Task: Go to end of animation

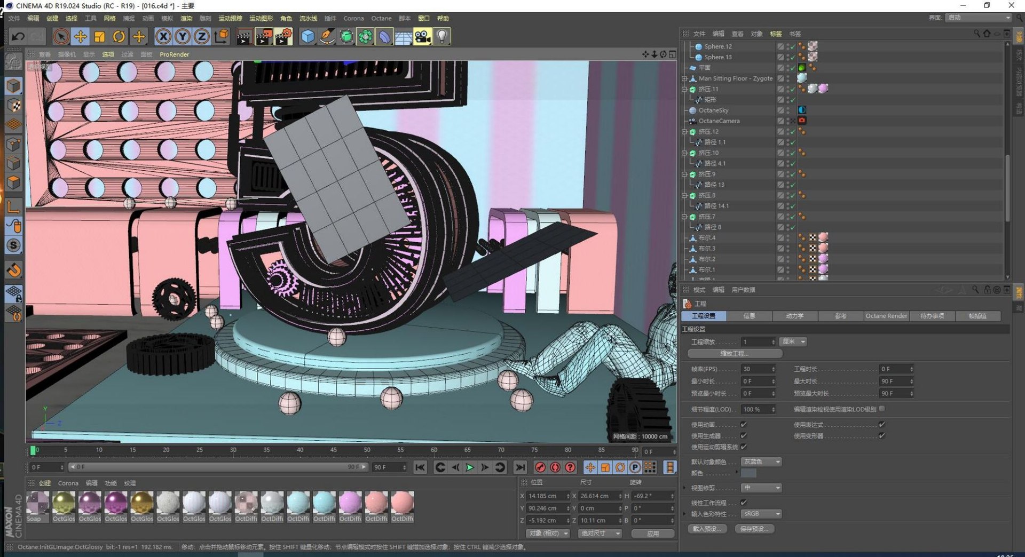Action: click(x=520, y=467)
